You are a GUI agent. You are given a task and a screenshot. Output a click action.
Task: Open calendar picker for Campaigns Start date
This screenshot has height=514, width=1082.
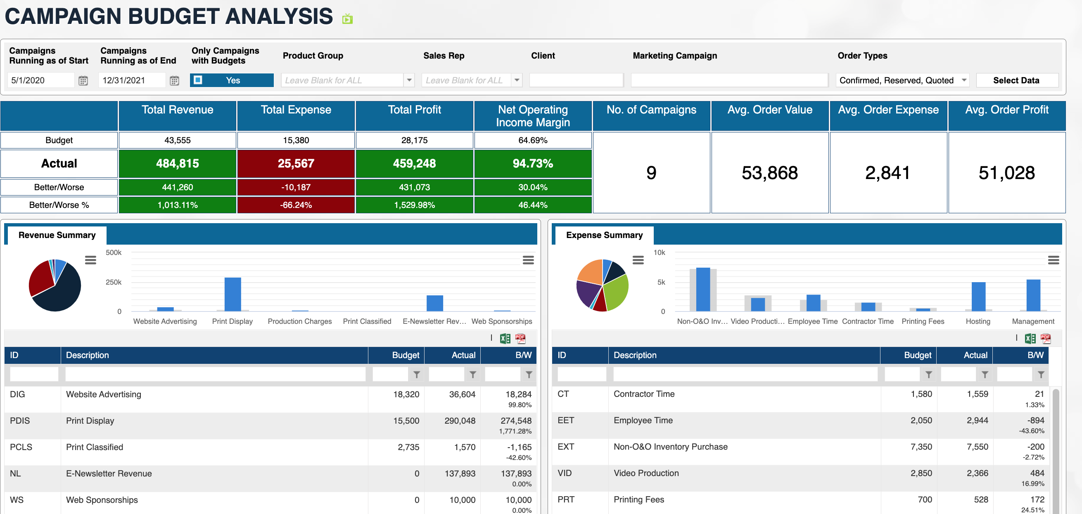[83, 80]
